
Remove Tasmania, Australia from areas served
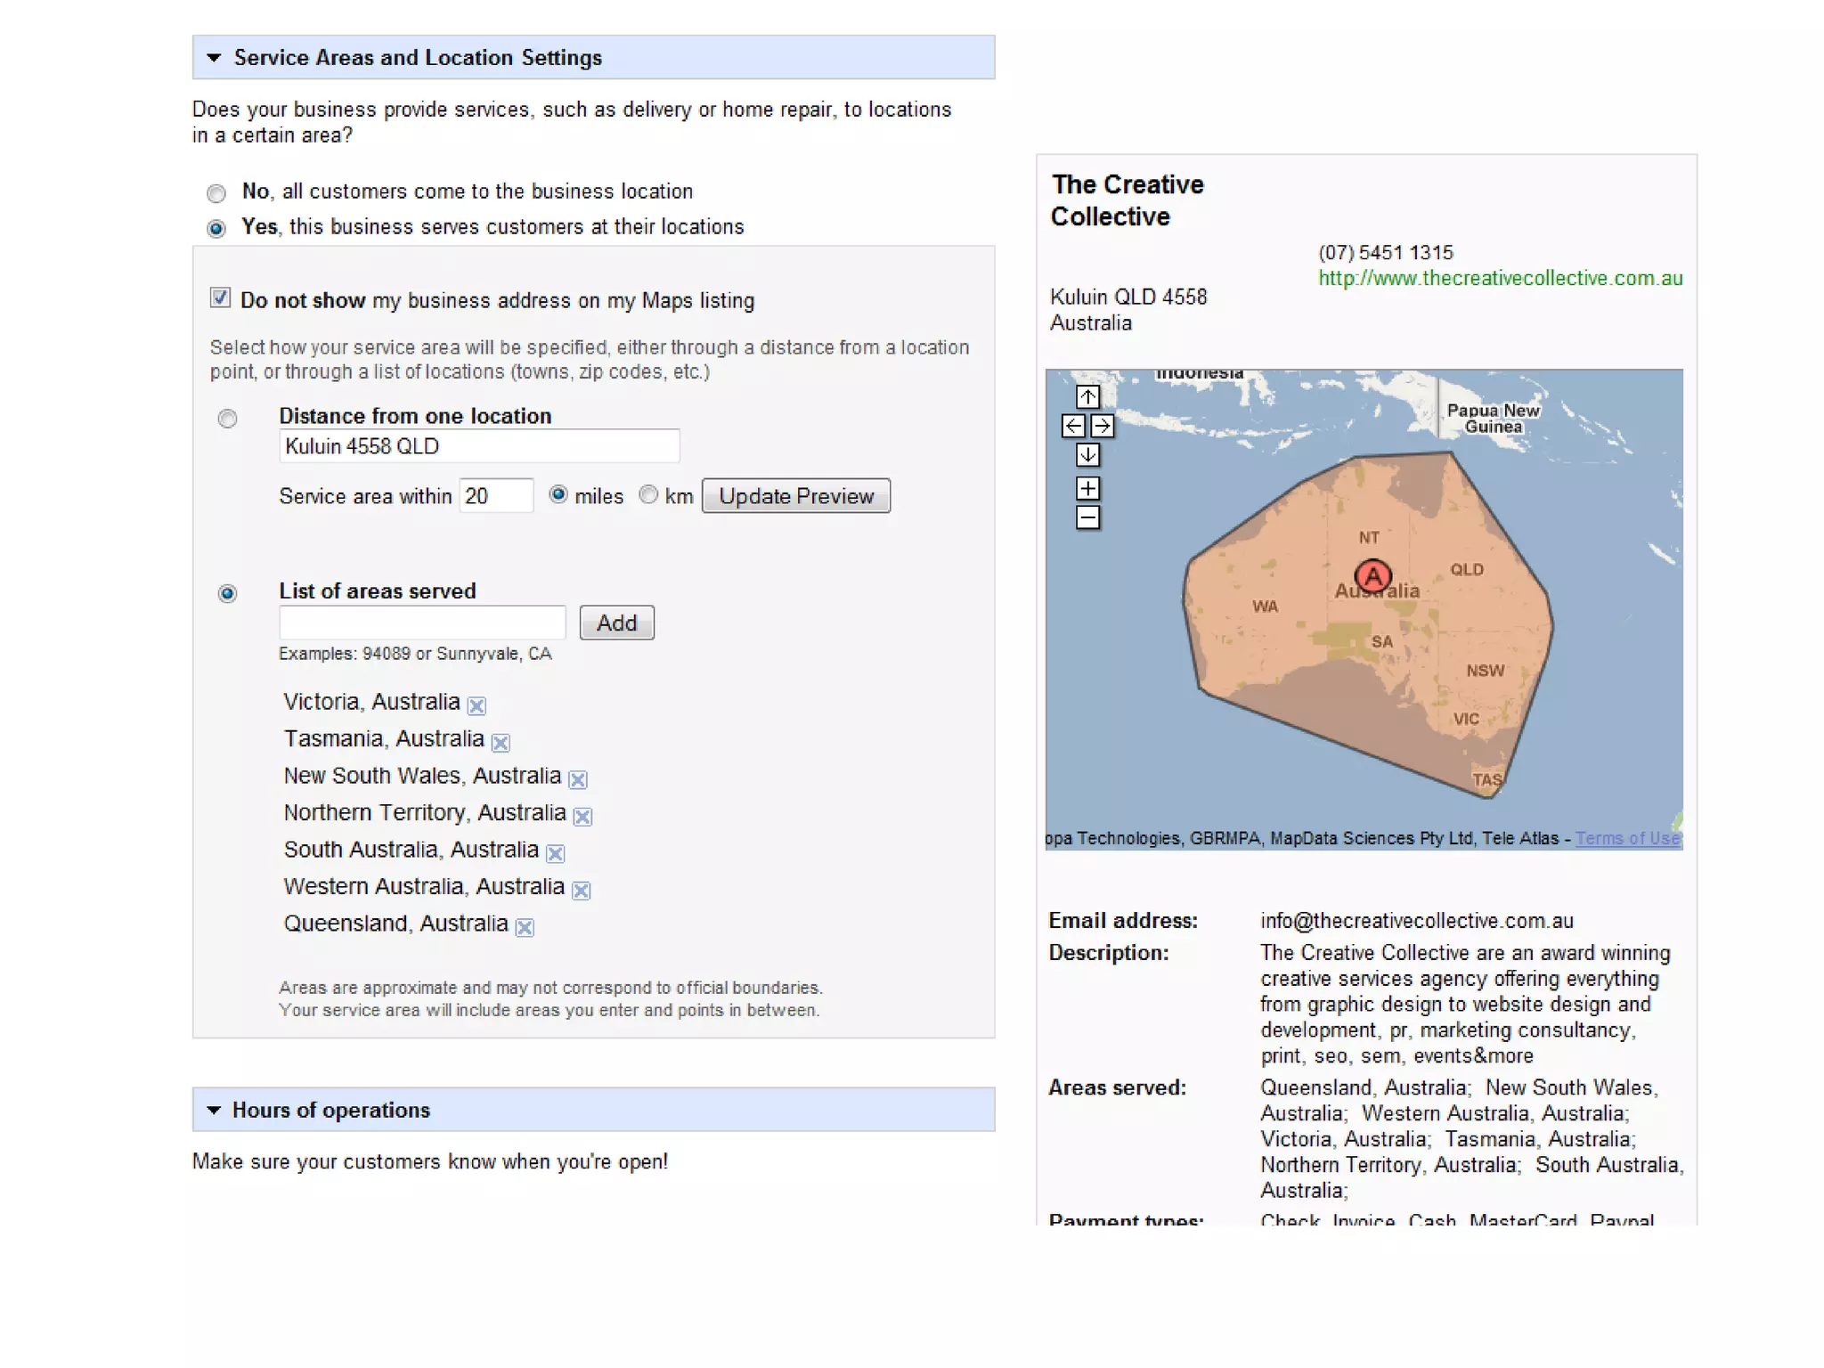(x=501, y=743)
